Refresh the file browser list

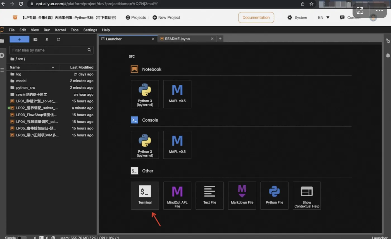pos(58,39)
